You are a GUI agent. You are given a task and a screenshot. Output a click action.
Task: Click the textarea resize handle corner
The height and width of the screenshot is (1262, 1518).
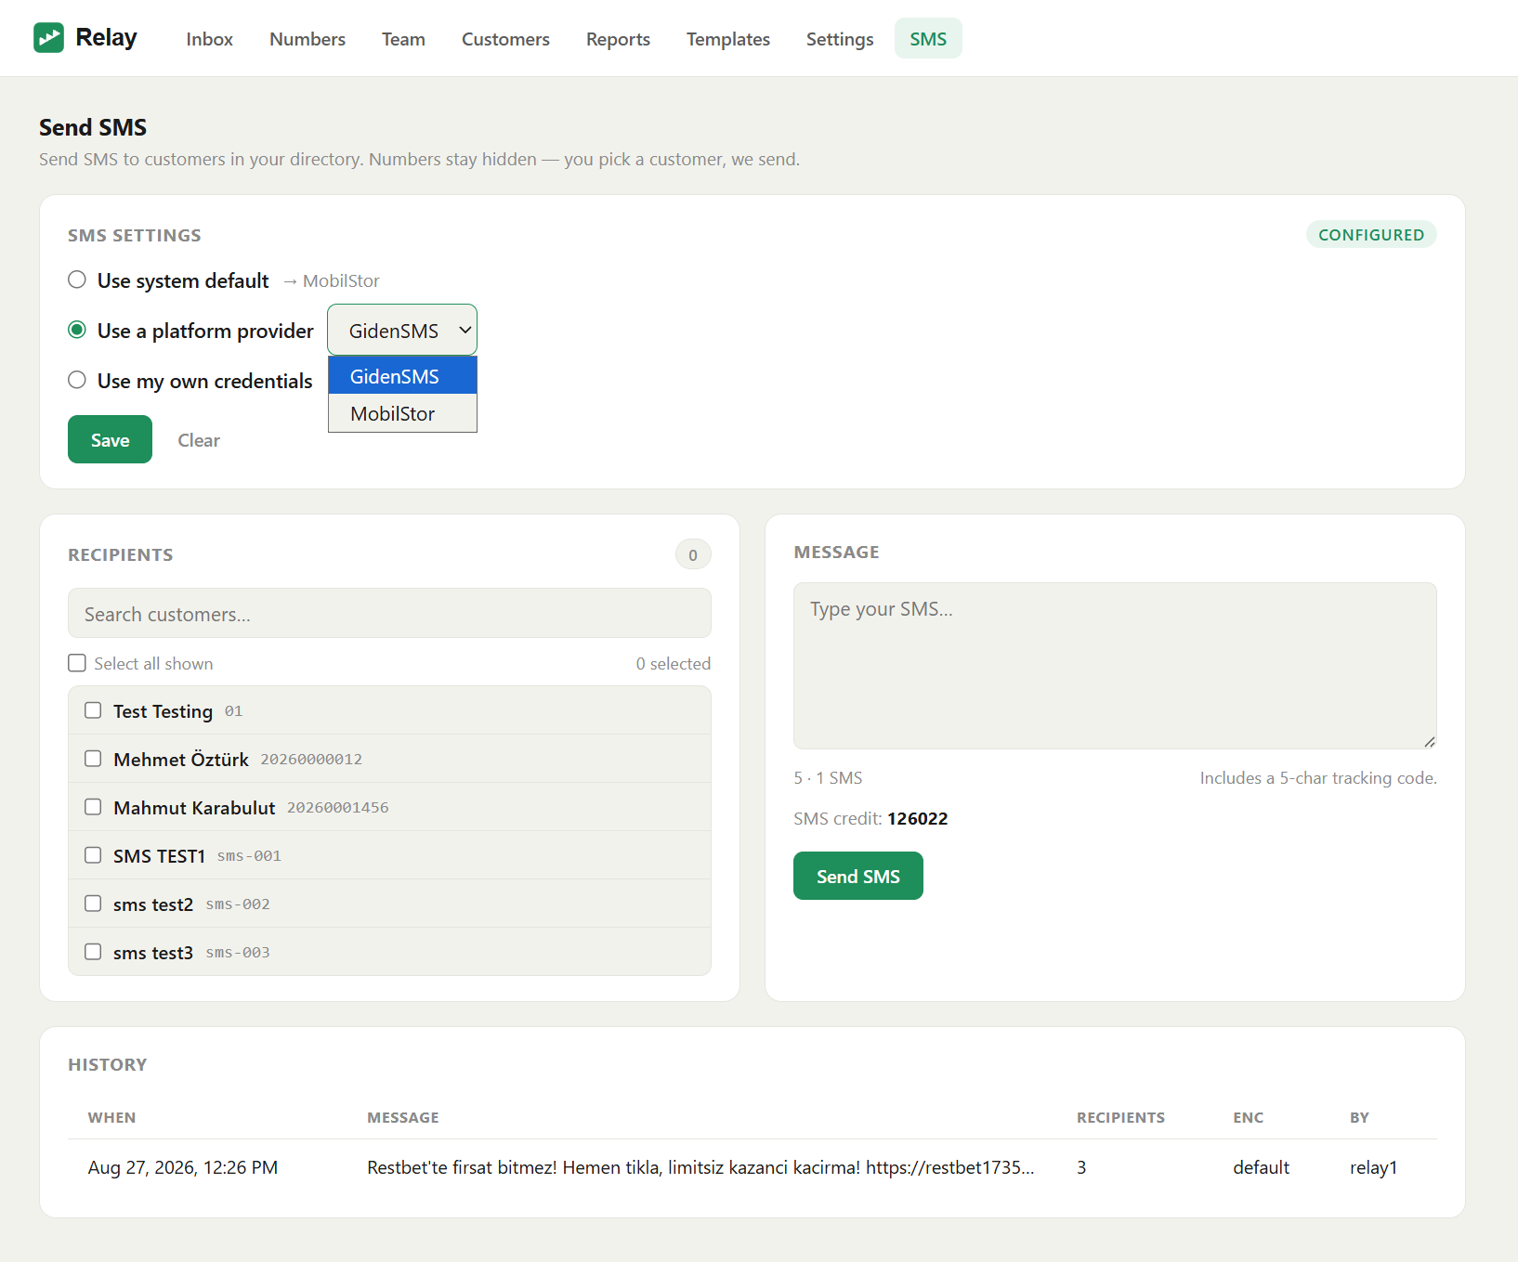point(1430,742)
